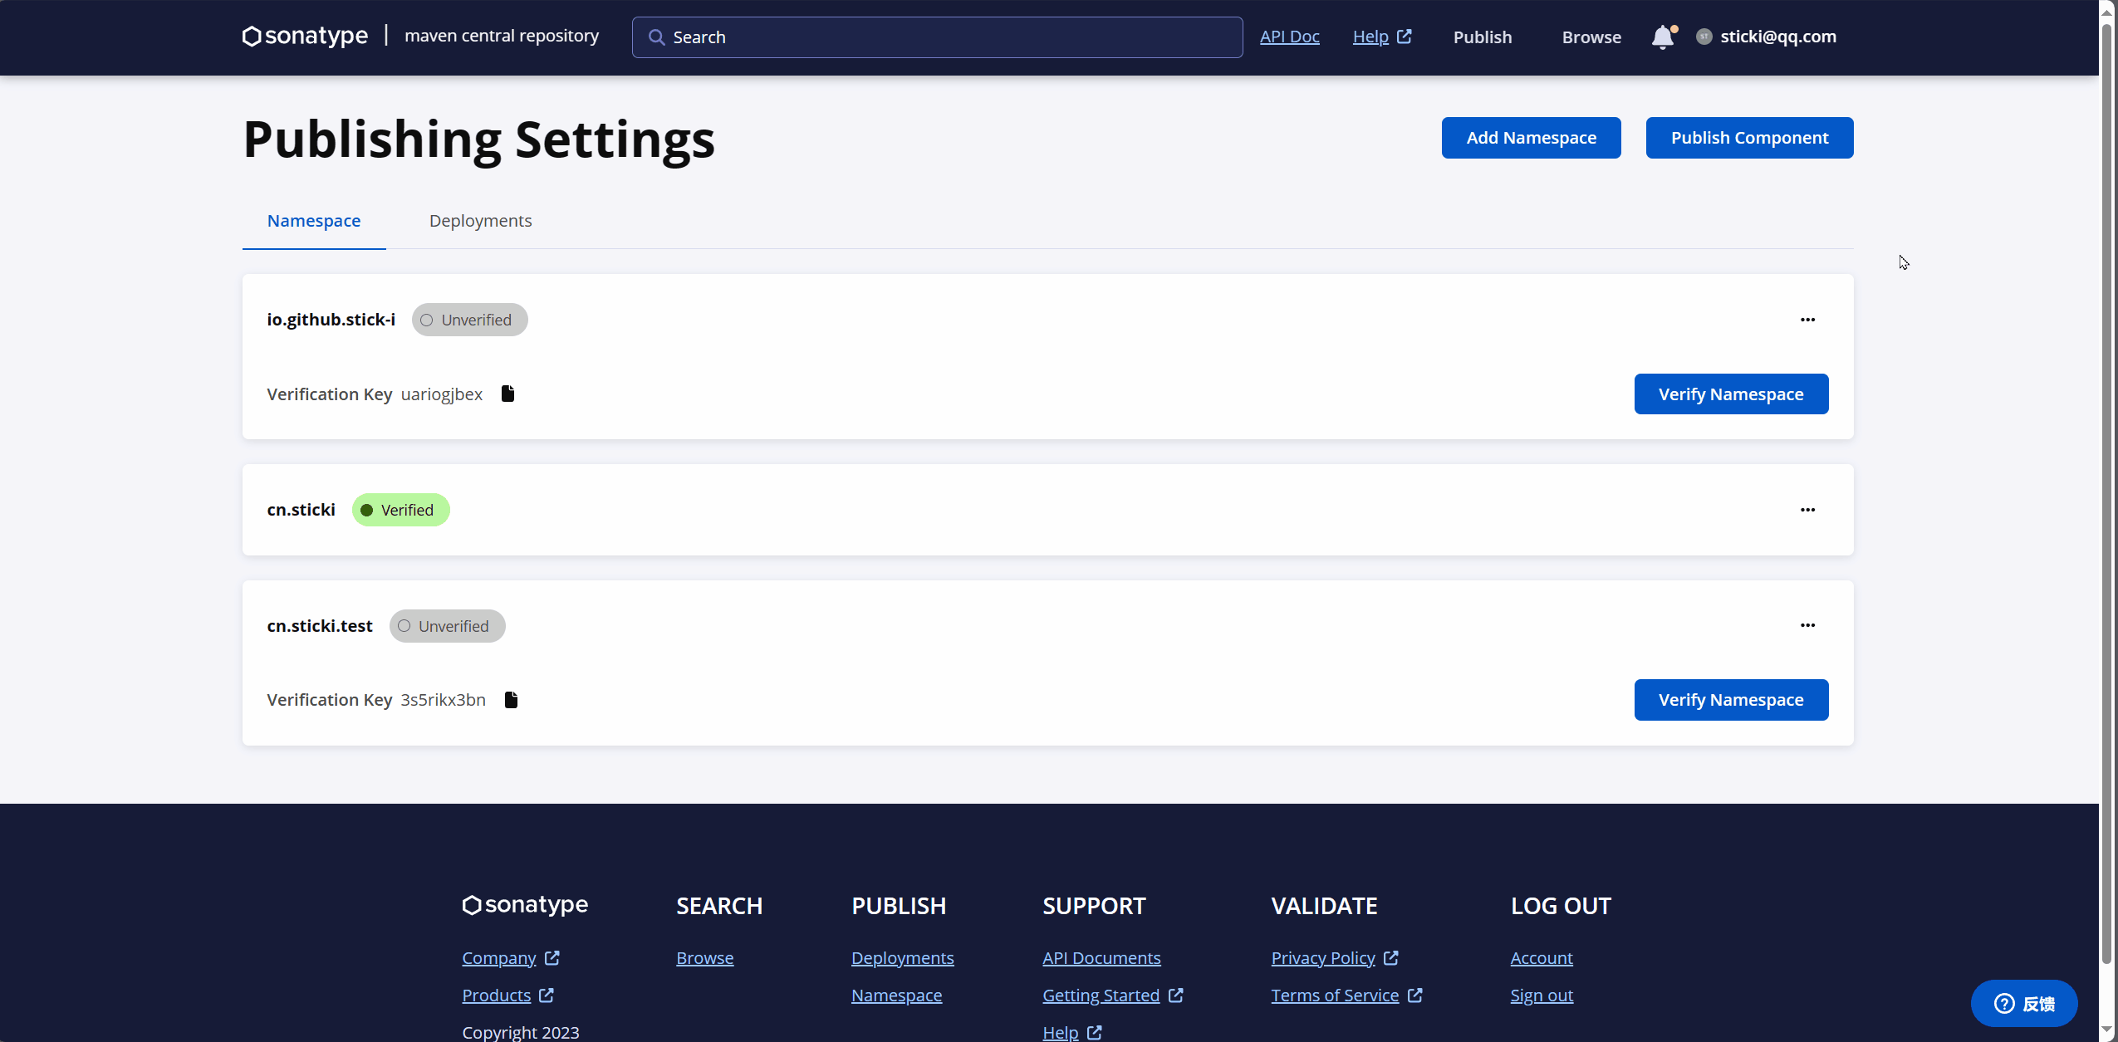Click the three-dot menu for io.github.stick-i
2118x1042 pixels.
coord(1809,319)
